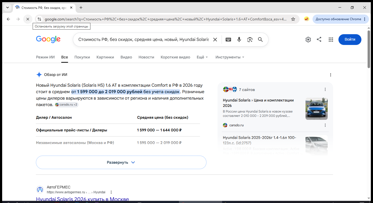This screenshot has width=373, height=203.
Task: Open the tab search dropdown arrow
Action: click(8, 8)
